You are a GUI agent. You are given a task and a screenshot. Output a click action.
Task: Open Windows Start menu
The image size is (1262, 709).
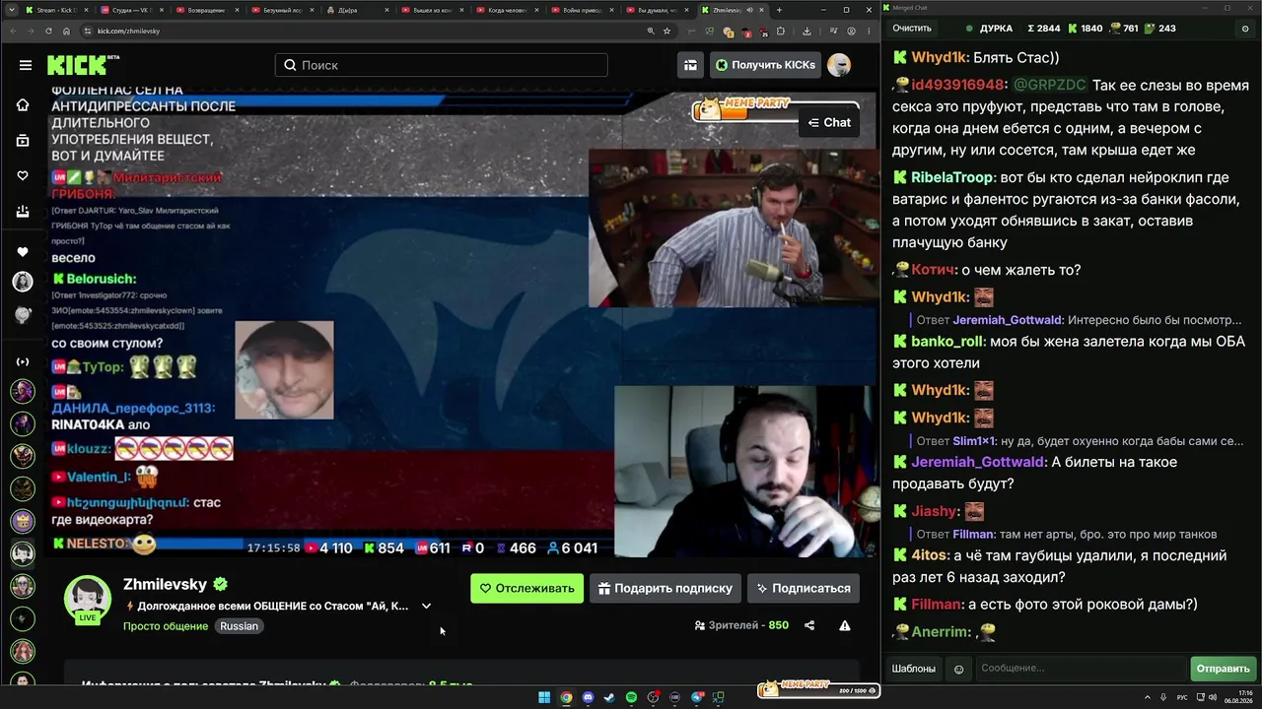point(544,698)
